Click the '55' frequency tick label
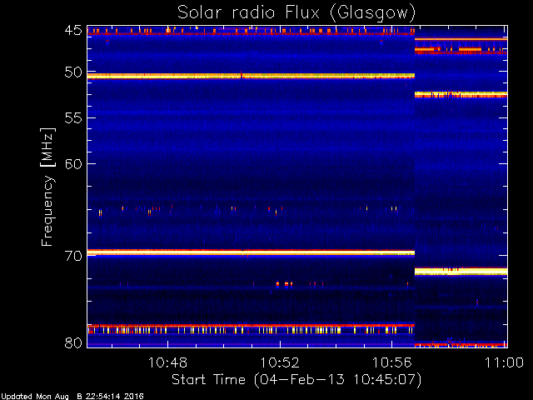Screen dimensions: 533x400 coord(73,118)
